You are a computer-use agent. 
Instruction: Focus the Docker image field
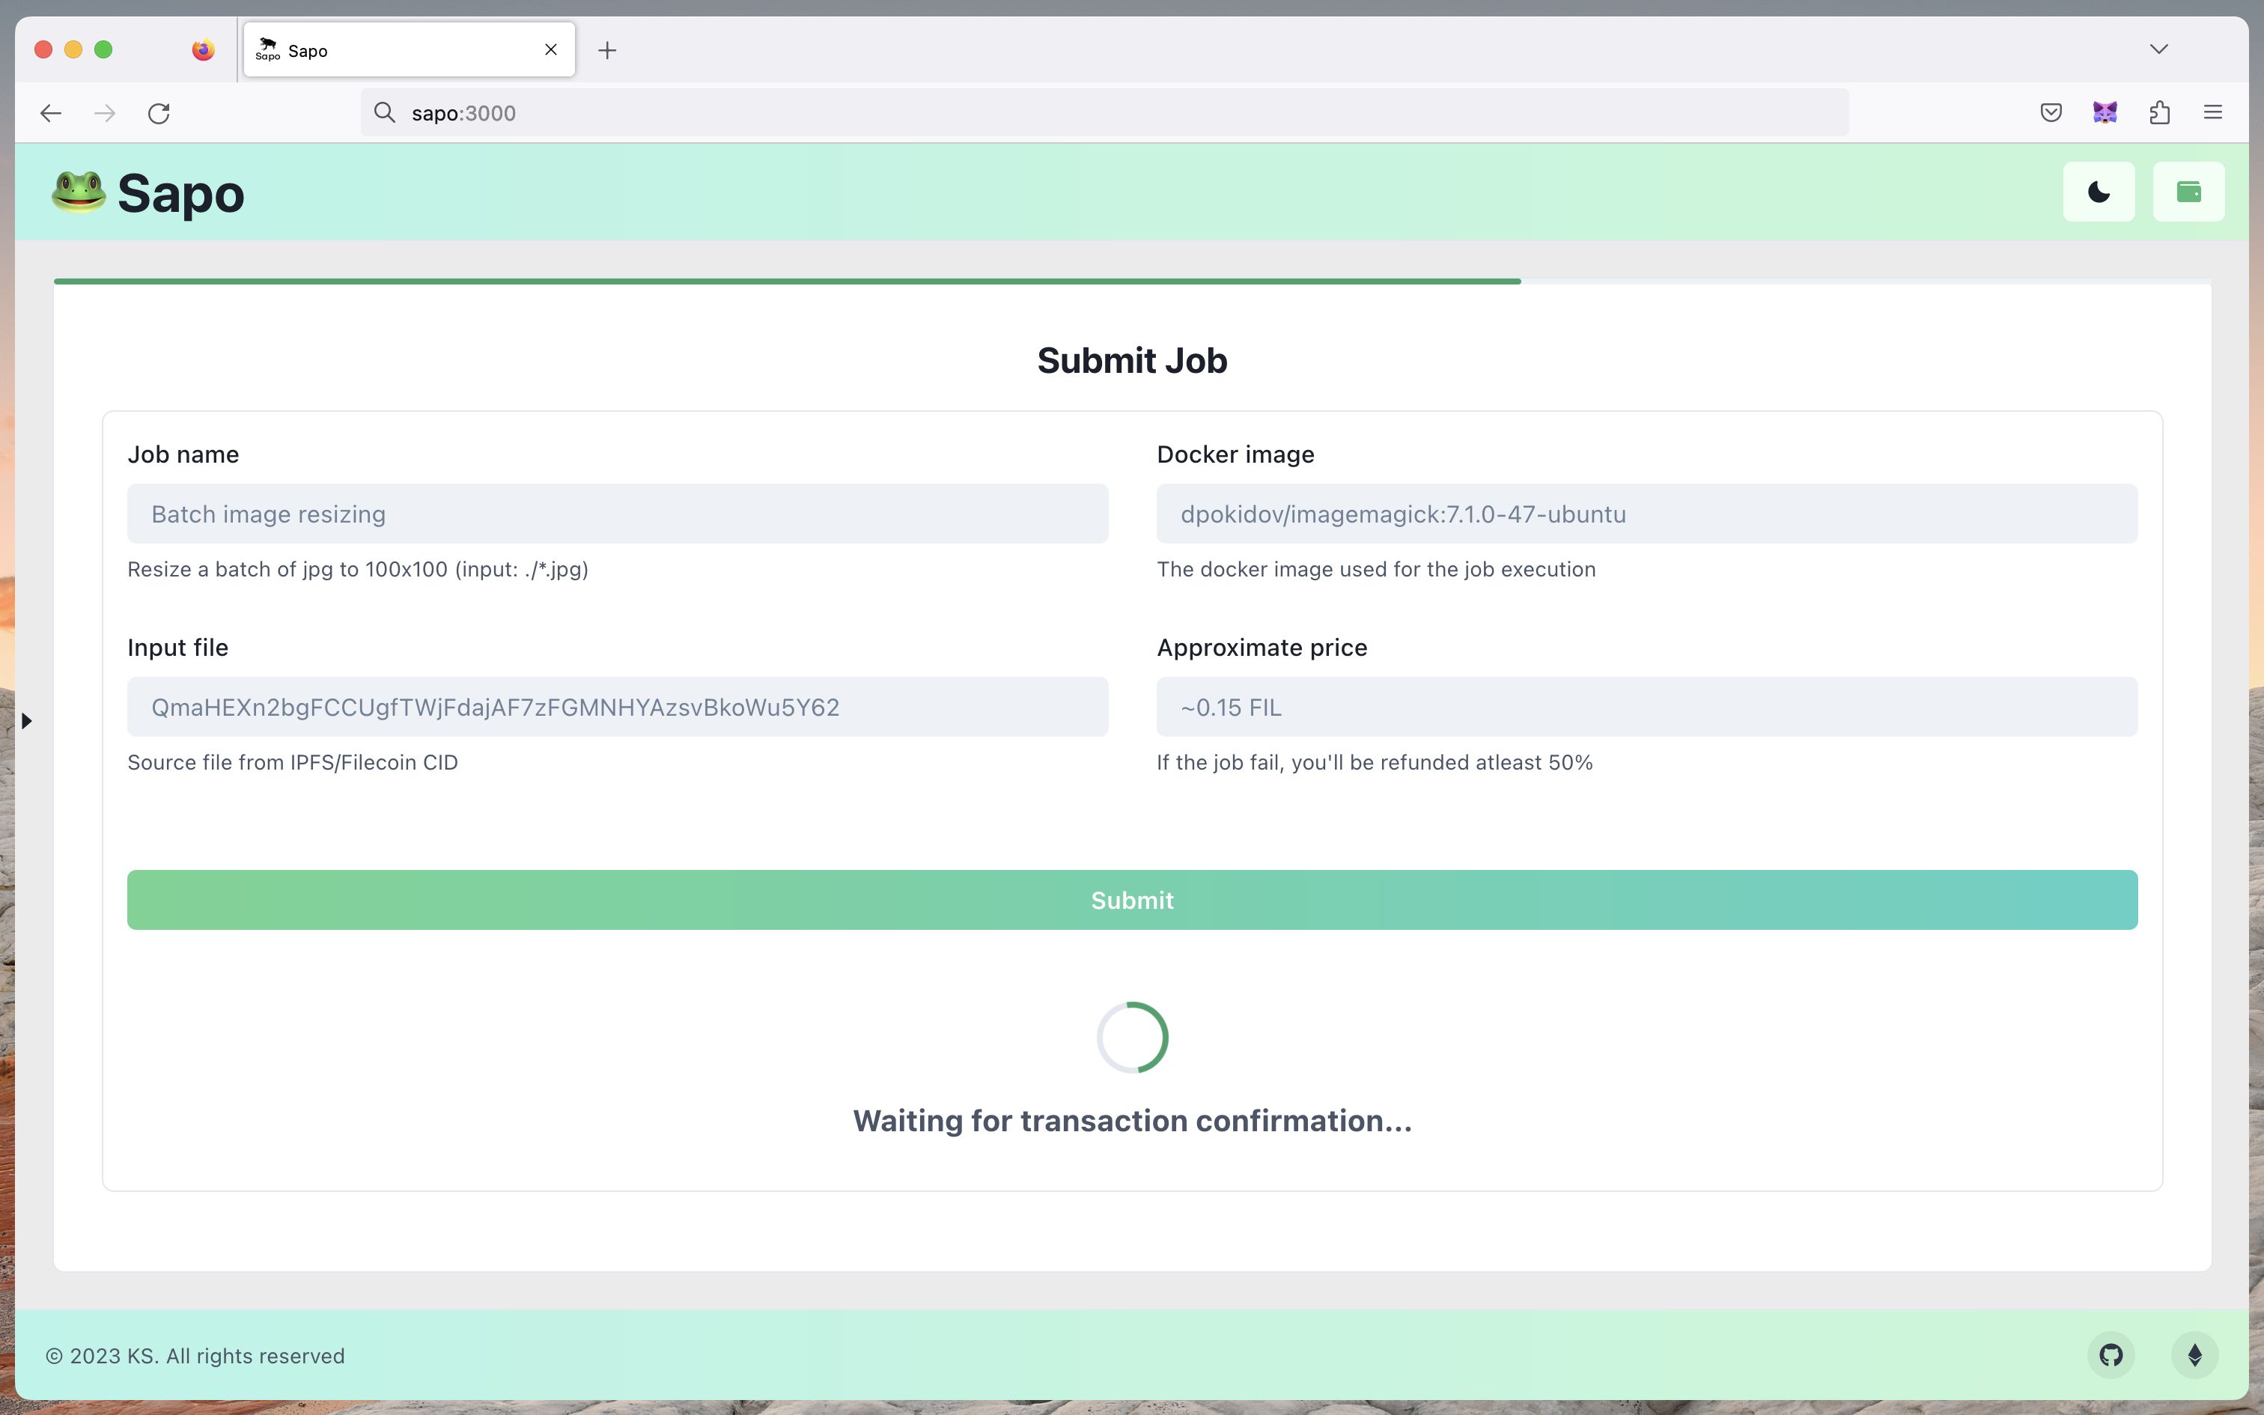point(1646,514)
